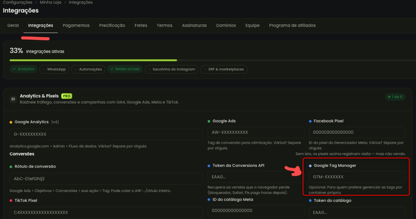Screen dimensions: 416x219
Task: Go to the Domínios tab
Action: tap(226, 25)
